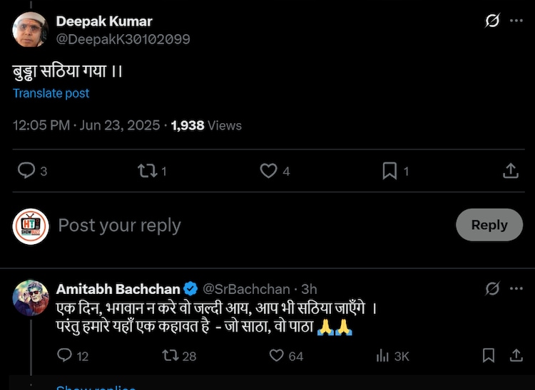
Task: Open Deepak Kumar's profile picture
Action: tap(30, 30)
